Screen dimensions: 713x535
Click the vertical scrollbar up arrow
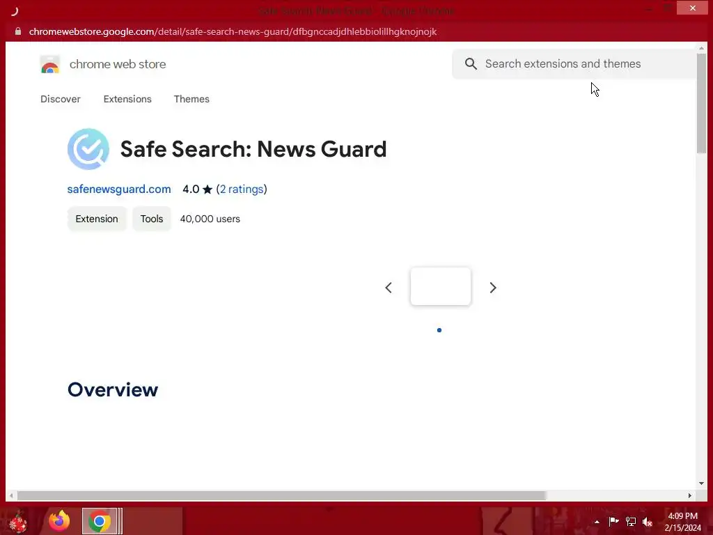click(701, 48)
